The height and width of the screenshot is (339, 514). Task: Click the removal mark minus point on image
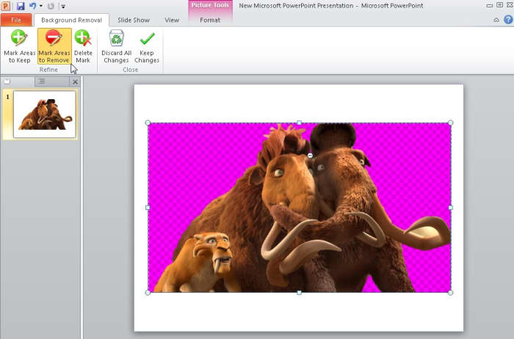[x=310, y=156]
